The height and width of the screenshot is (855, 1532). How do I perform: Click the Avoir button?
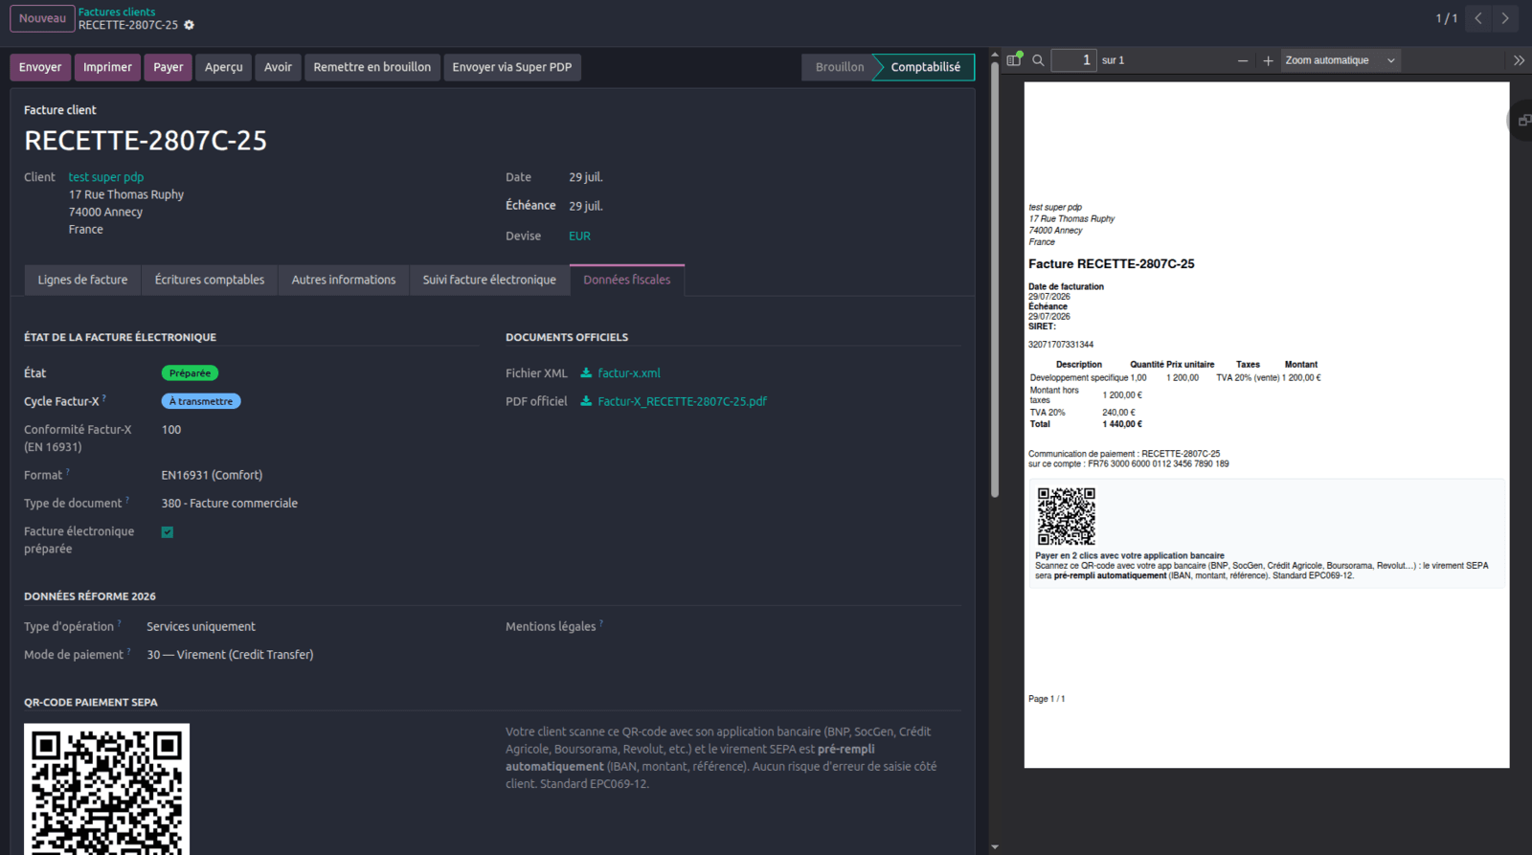coord(278,67)
